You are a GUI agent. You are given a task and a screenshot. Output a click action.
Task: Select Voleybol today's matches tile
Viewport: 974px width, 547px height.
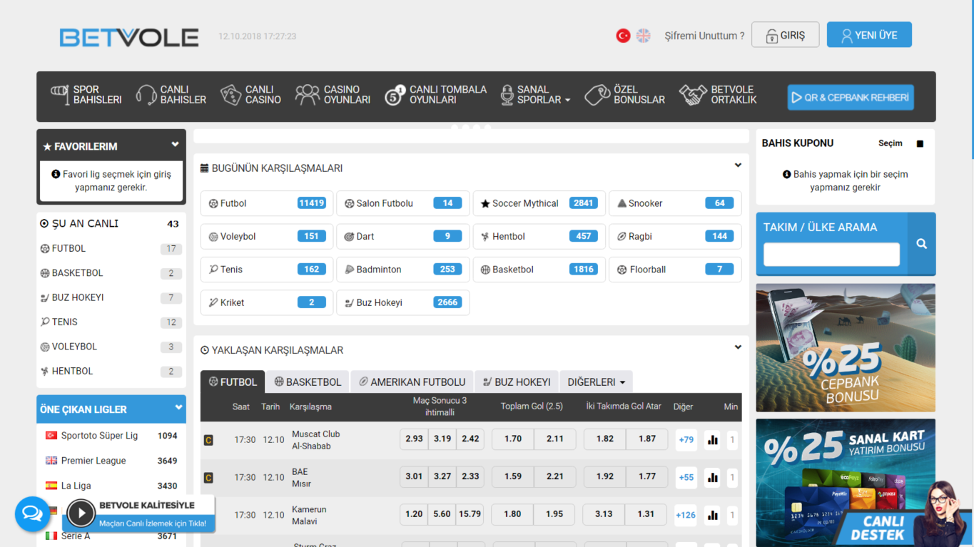[267, 237]
